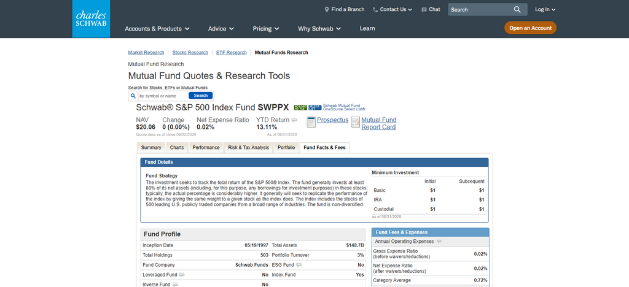629x287 pixels.
Task: Click the Portfolio Turnover value 3%
Action: [x=361, y=255]
